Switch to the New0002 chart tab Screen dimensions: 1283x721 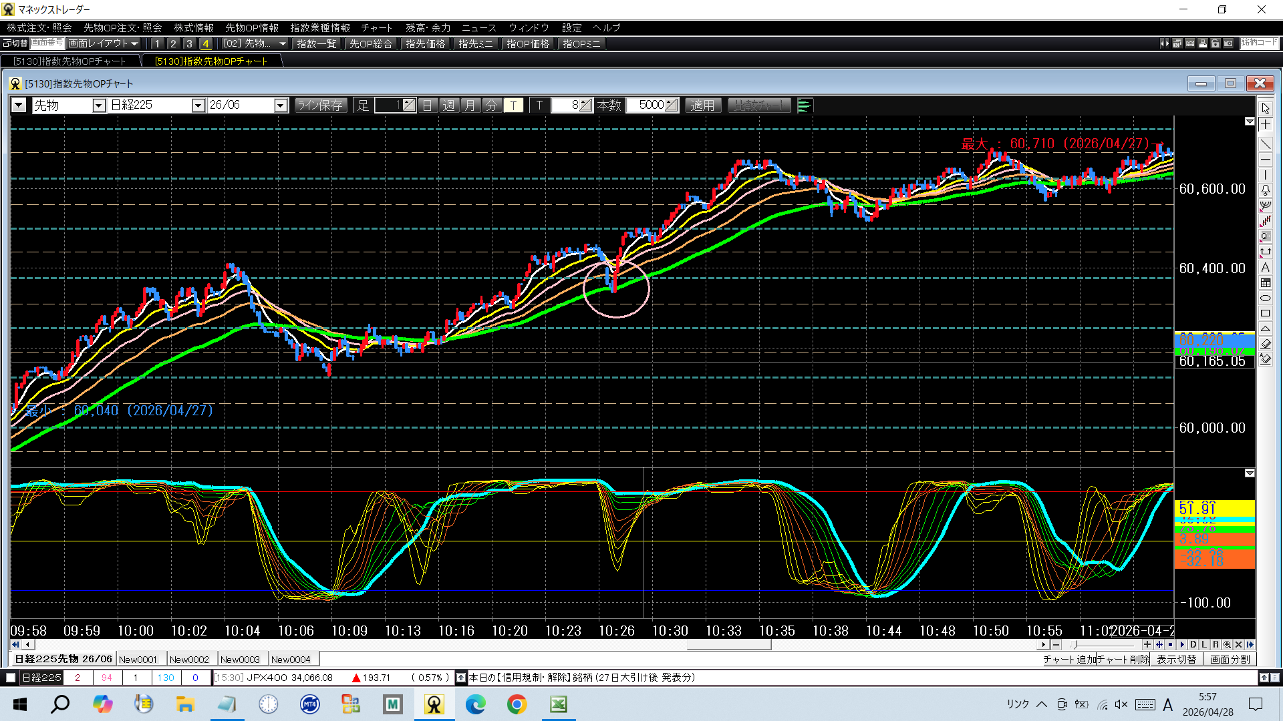189,660
